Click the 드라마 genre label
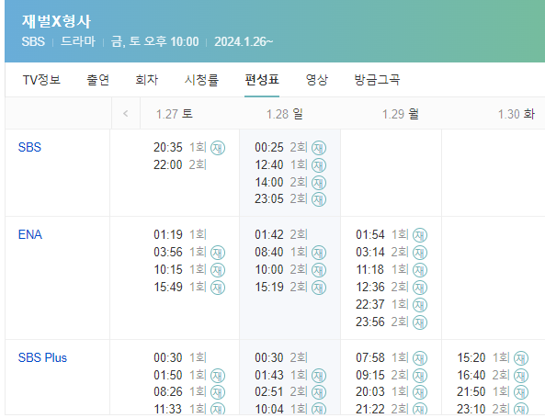The image size is (545, 418). [77, 41]
